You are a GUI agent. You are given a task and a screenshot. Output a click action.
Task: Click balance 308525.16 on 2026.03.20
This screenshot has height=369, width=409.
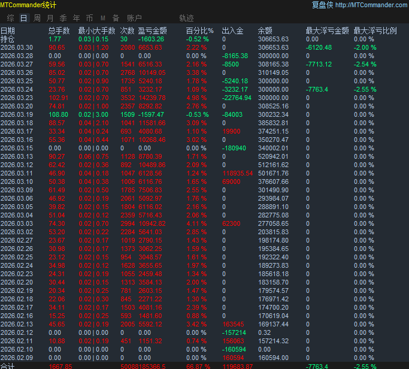[x=273, y=106]
